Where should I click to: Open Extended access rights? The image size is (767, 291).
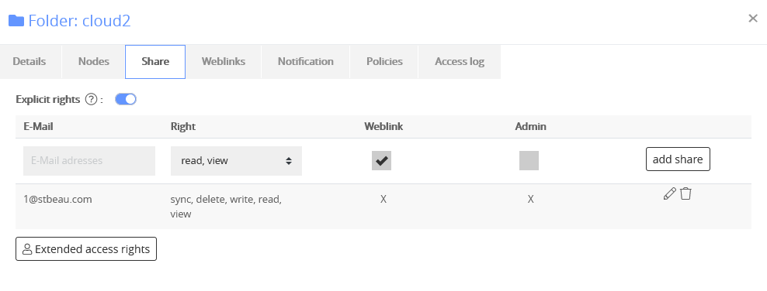(x=86, y=249)
